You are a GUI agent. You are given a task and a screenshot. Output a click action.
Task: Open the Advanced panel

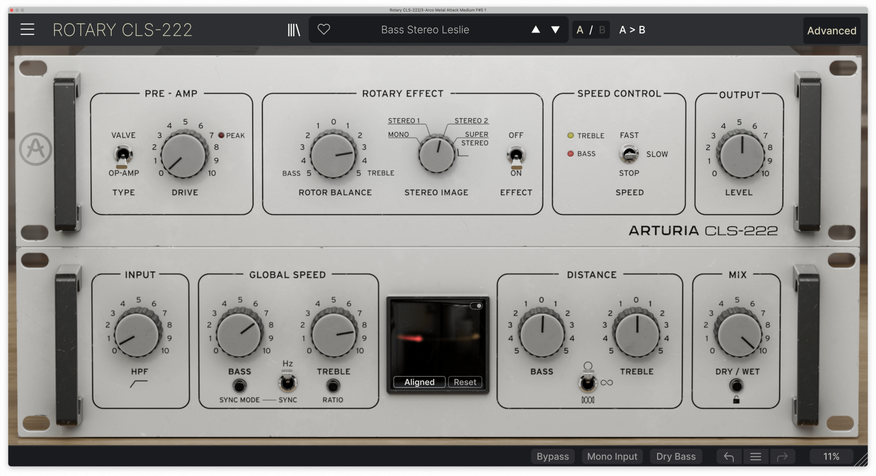pos(831,31)
